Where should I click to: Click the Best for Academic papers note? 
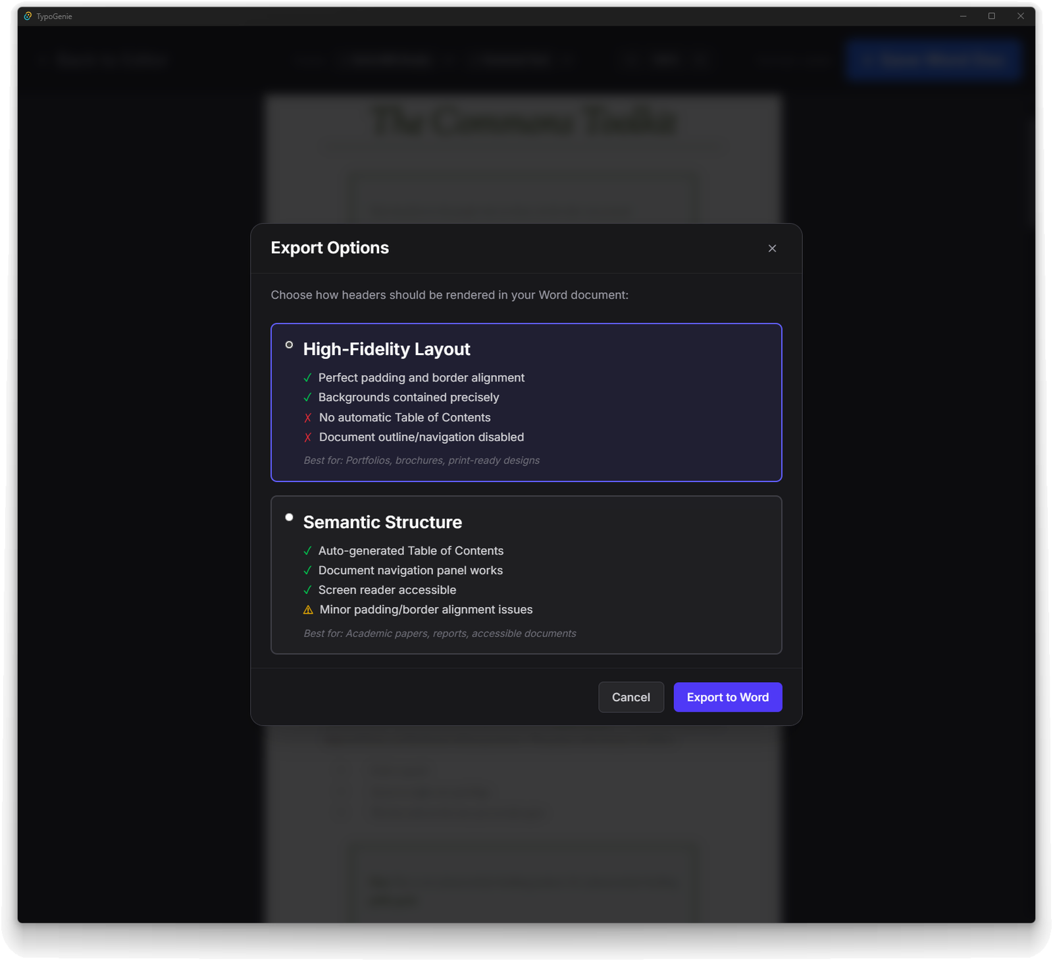point(440,633)
